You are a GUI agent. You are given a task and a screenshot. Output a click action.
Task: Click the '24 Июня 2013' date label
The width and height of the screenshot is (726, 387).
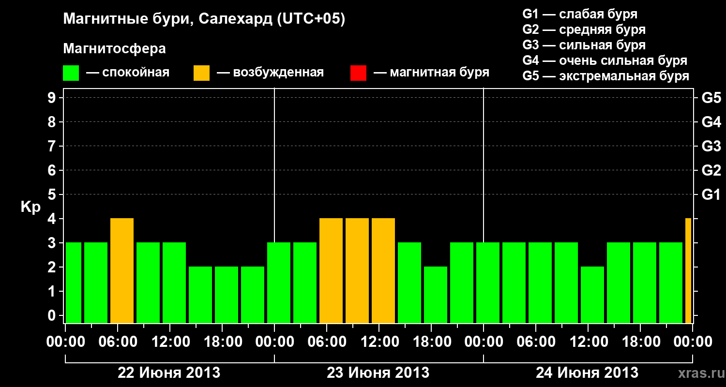[x=587, y=373]
